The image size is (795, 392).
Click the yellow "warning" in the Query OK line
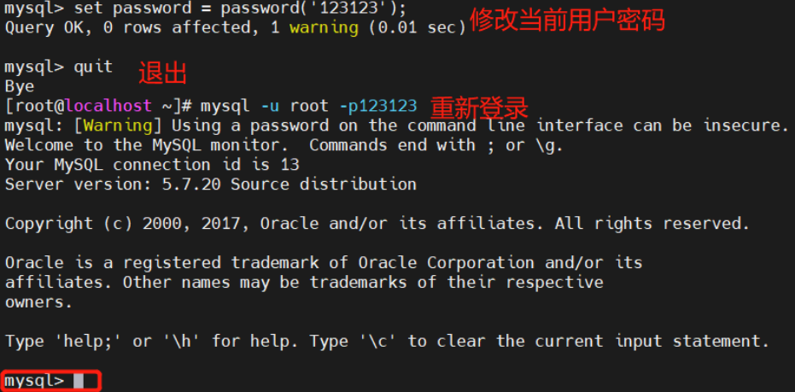click(x=324, y=27)
